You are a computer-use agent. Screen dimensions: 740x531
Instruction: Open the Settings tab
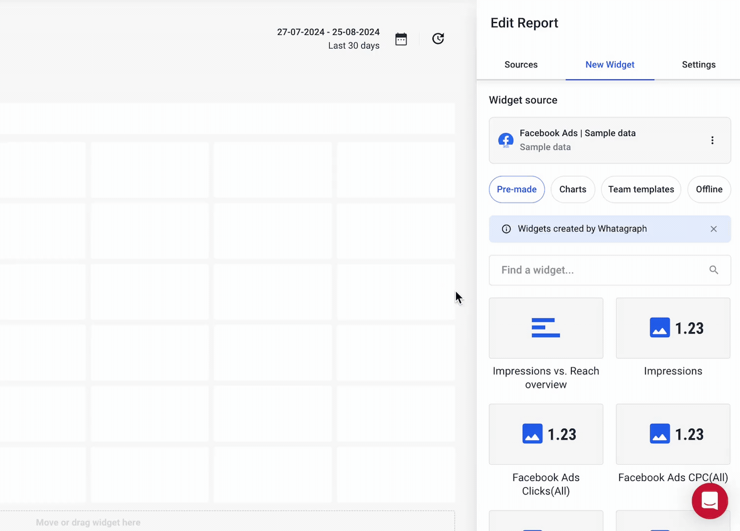click(699, 64)
